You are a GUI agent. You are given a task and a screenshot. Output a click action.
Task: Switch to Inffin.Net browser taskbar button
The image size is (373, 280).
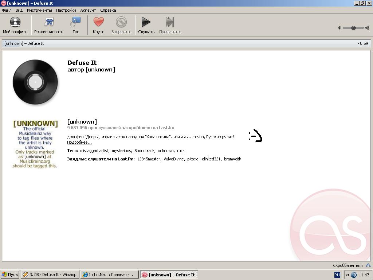(x=109, y=275)
